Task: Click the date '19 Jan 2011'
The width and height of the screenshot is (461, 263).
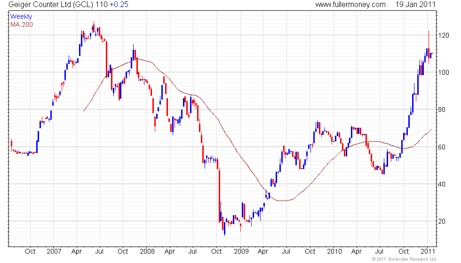Action: [415, 4]
